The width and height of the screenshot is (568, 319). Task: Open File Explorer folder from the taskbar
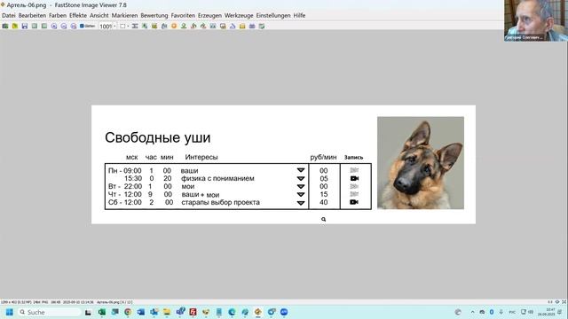point(167,312)
